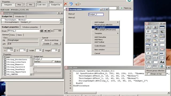Viewport: 171px width, 96px height.
Task: Select the Aa text gadget tool
Action: point(162,62)
